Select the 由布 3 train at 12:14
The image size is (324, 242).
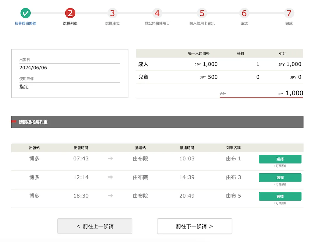point(280,177)
